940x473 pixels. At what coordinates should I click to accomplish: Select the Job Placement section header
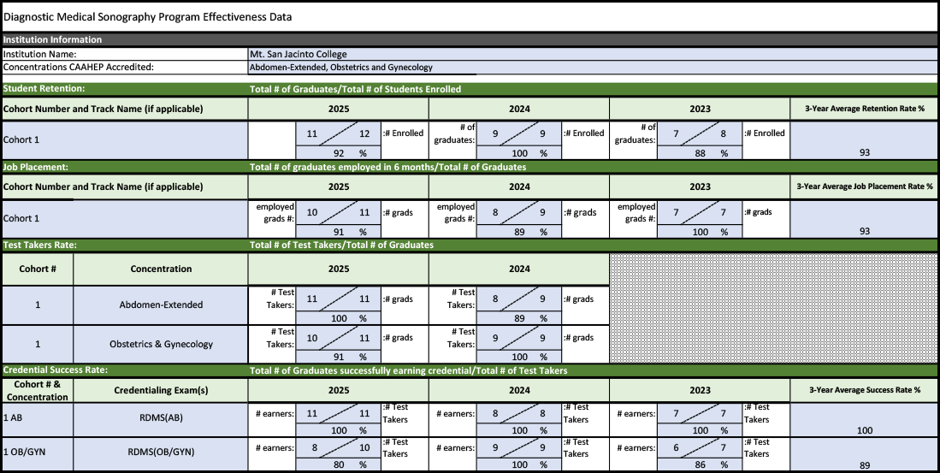(x=36, y=167)
